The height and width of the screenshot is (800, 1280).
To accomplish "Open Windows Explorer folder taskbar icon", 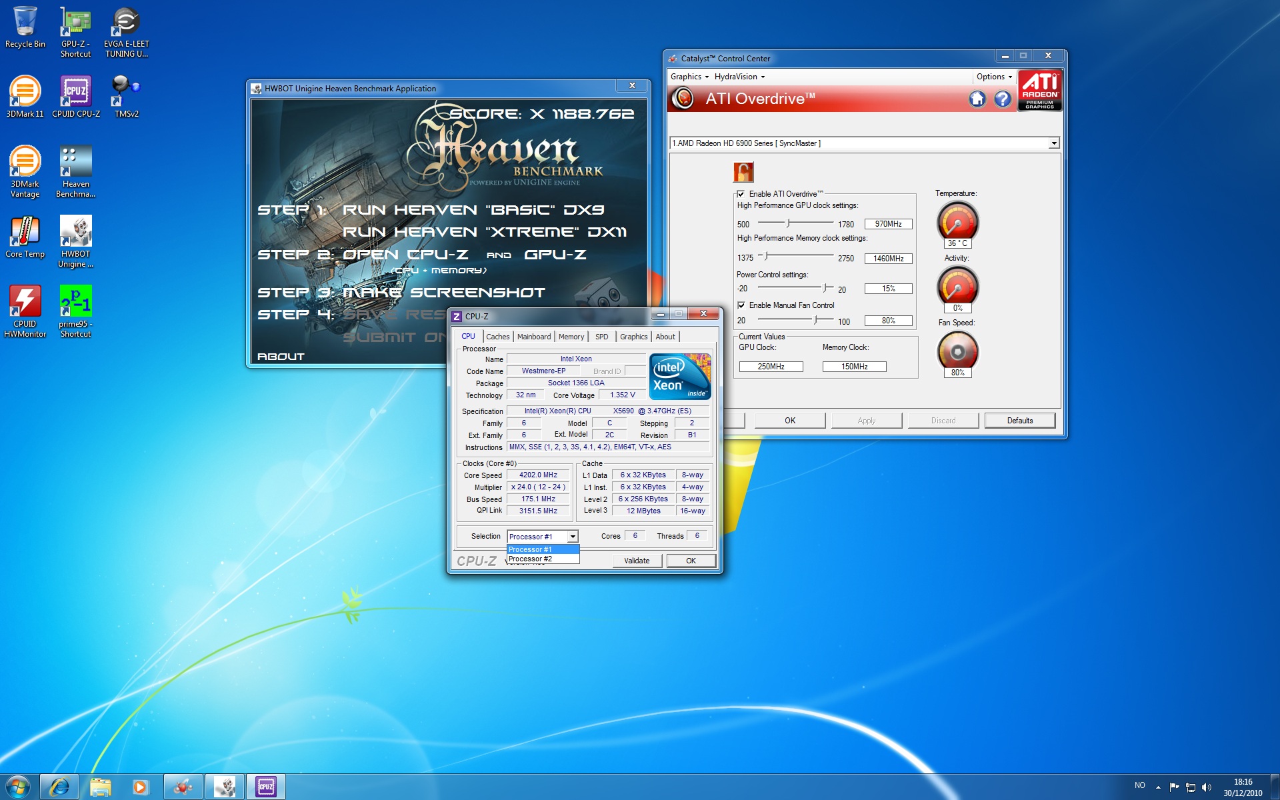I will pos(101,787).
